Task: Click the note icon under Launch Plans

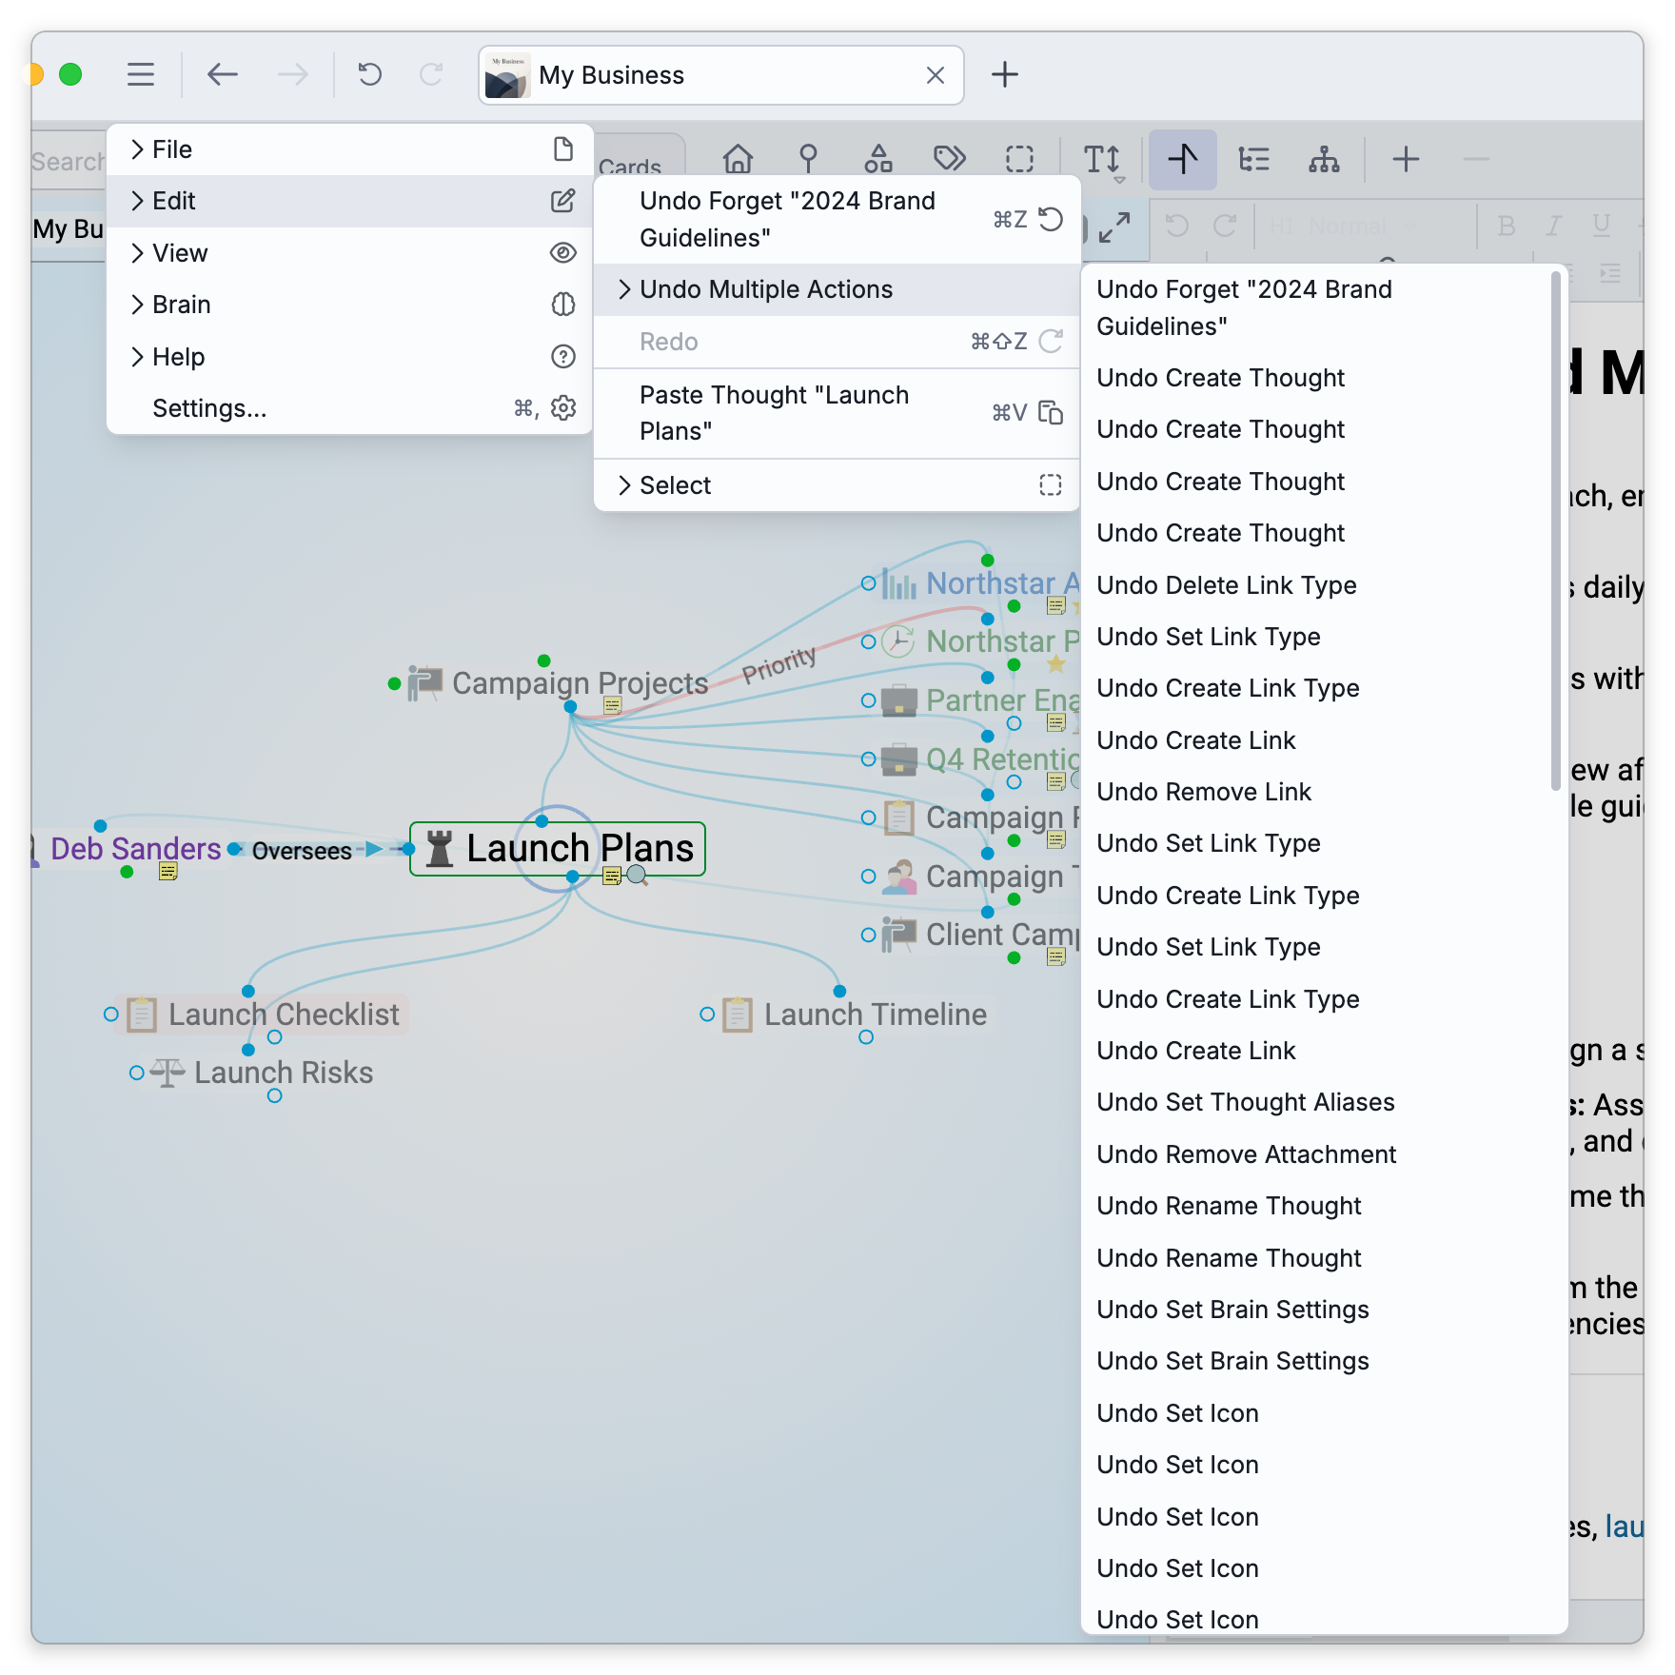Action: pyautogui.click(x=612, y=876)
